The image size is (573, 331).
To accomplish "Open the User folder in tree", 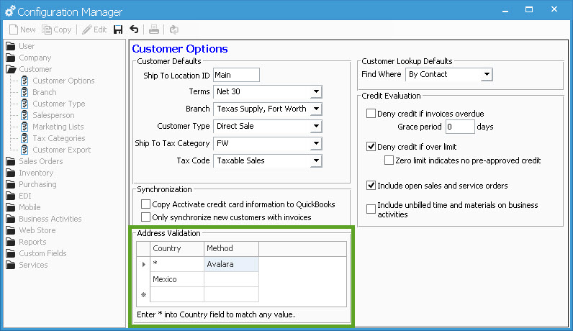I will [20, 46].
